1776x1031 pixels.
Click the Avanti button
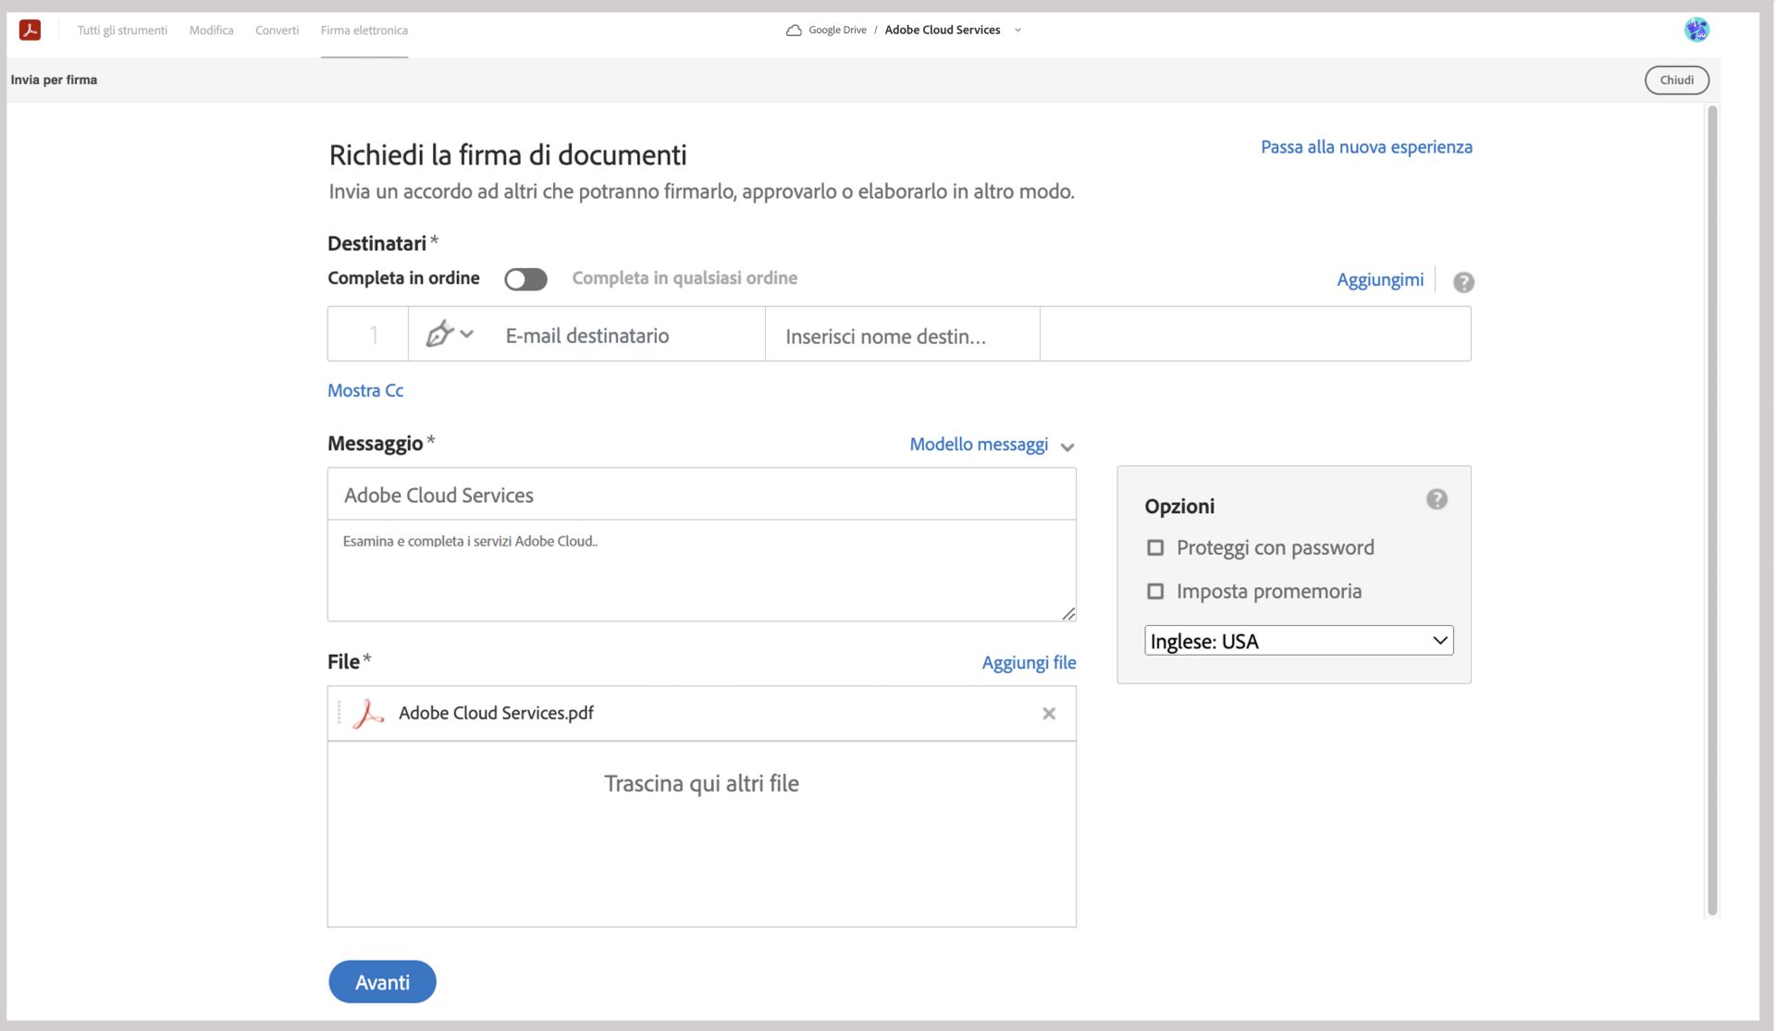[382, 982]
